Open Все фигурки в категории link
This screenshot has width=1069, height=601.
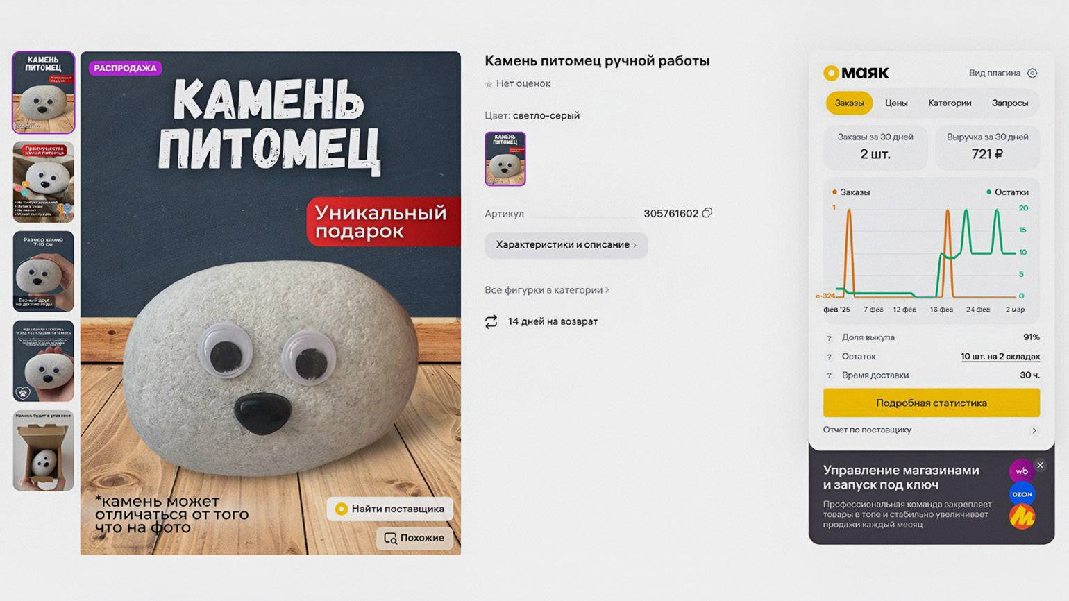547,290
